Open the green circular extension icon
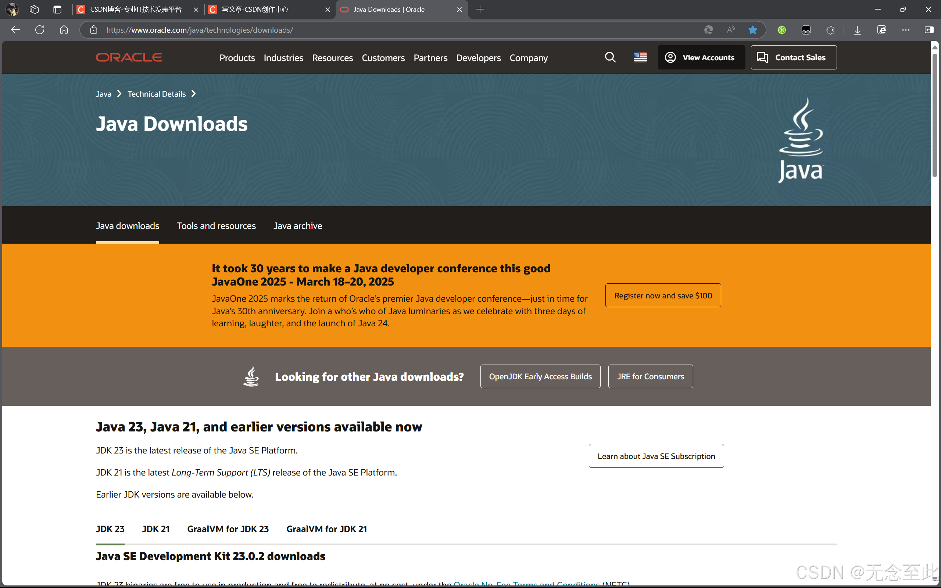Viewport: 941px width, 588px height. (781, 30)
